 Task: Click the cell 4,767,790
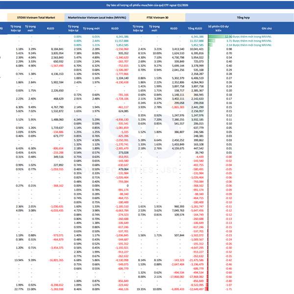tap(57, 107)
